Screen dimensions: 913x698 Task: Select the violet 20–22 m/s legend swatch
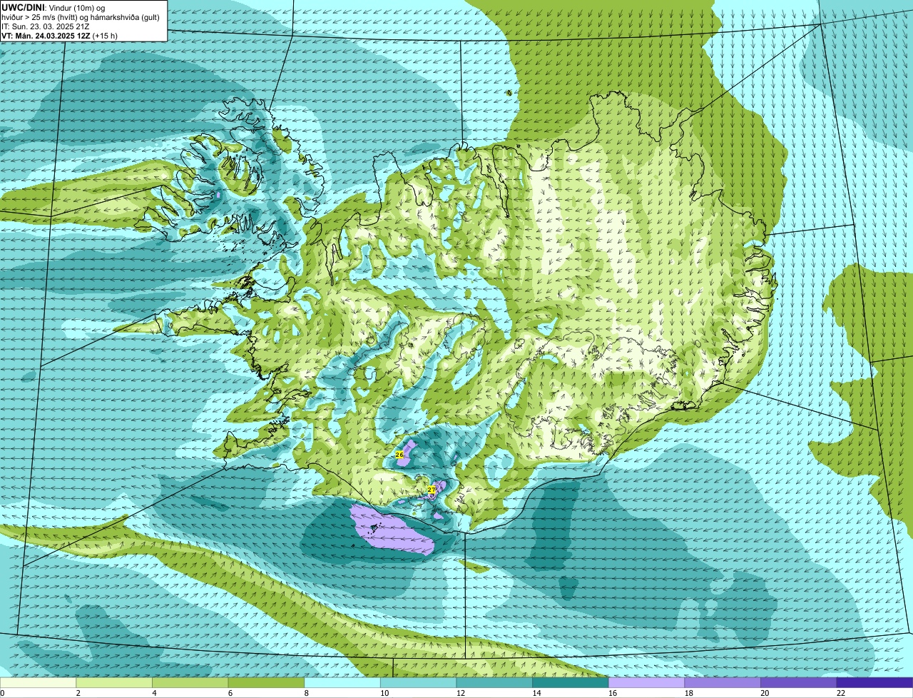[x=799, y=682]
